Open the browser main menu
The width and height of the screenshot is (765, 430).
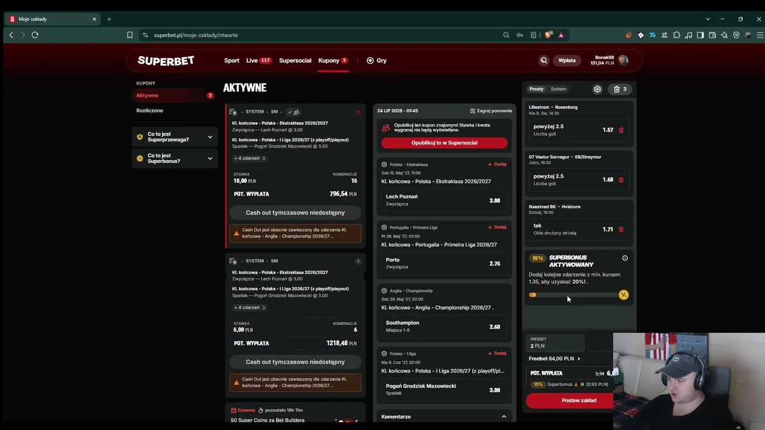point(759,35)
